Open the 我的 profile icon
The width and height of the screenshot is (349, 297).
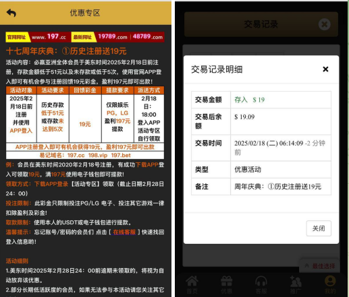click(x=330, y=285)
